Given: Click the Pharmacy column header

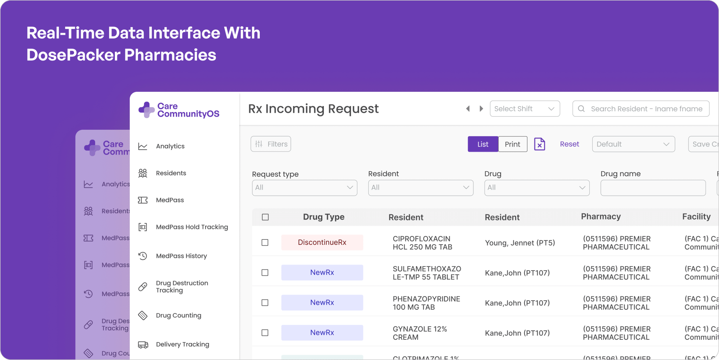Looking at the screenshot, I should [601, 217].
